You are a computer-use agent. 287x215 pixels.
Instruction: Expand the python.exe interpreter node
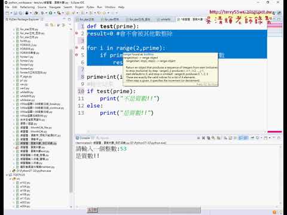[x=10, y=171]
